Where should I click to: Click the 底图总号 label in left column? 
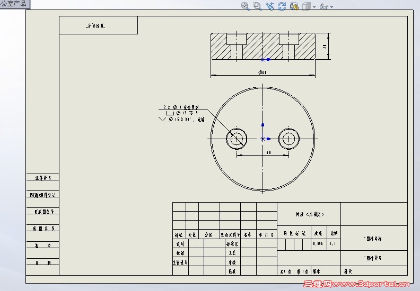44,228
